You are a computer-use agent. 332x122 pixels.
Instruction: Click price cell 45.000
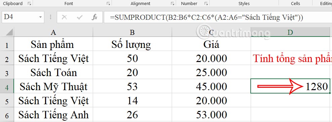coord(211,86)
